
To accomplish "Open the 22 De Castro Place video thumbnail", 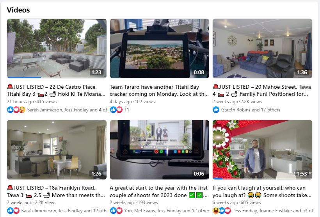I will coord(57,48).
